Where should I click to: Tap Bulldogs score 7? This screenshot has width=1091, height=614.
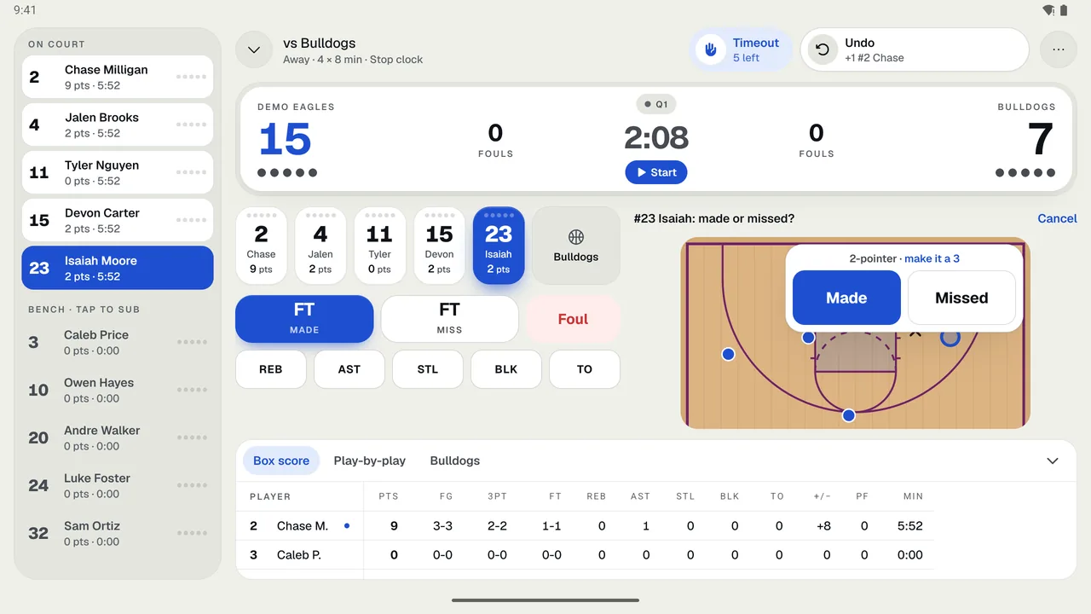tap(1041, 139)
